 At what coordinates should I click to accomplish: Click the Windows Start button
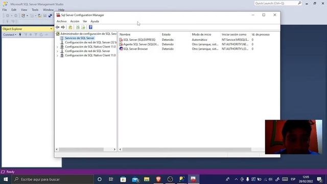coord(6,179)
